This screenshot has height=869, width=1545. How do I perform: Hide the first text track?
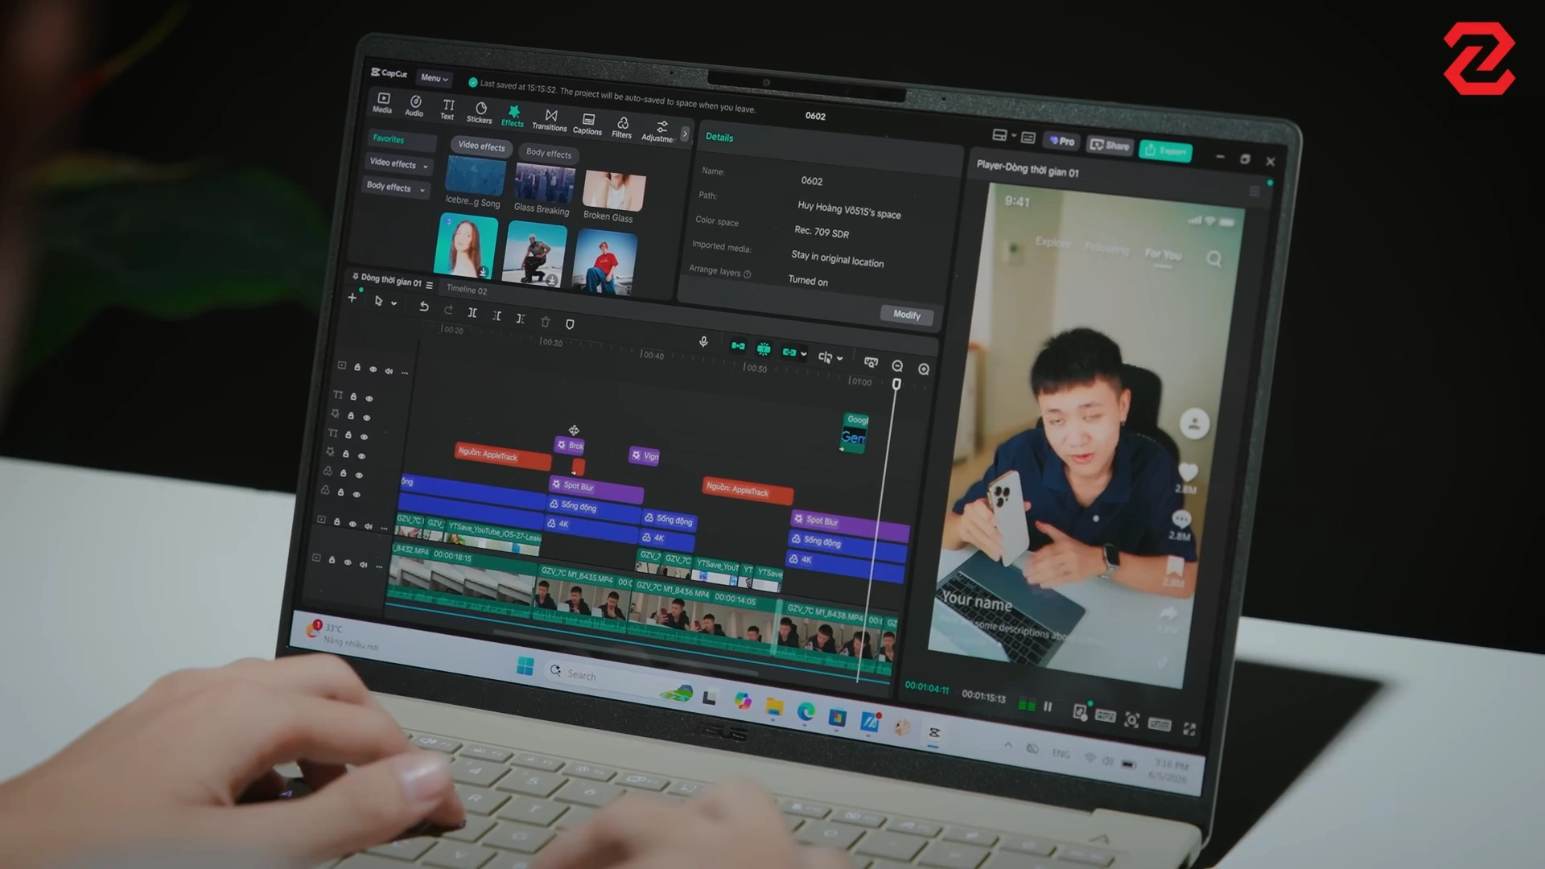[369, 398]
